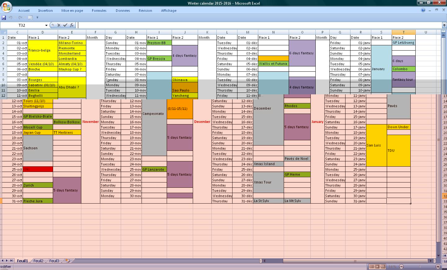Switch to Page Break Preview view
The image size is (447, 270).
click(x=383, y=267)
